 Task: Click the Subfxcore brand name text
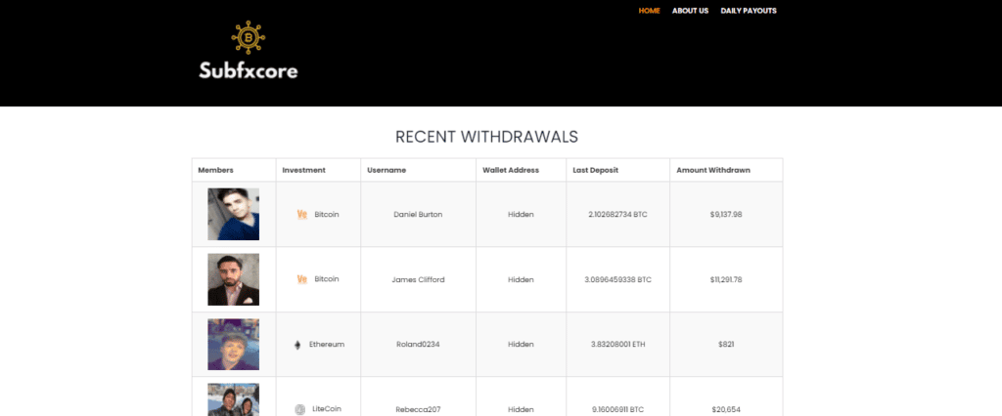coord(249,70)
